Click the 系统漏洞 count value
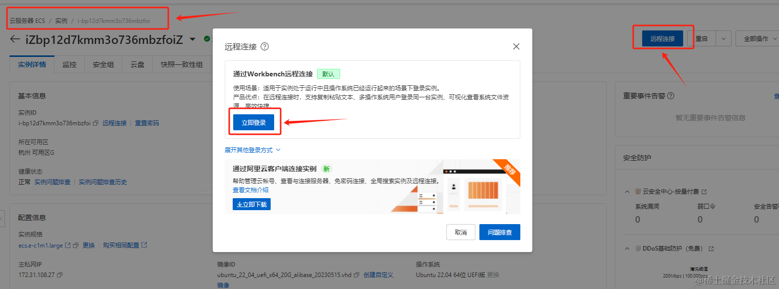This screenshot has width=779, height=289. 638,220
